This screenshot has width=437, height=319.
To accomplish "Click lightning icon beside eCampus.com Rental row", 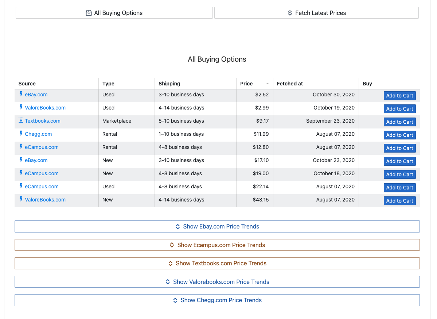I will [21, 146].
